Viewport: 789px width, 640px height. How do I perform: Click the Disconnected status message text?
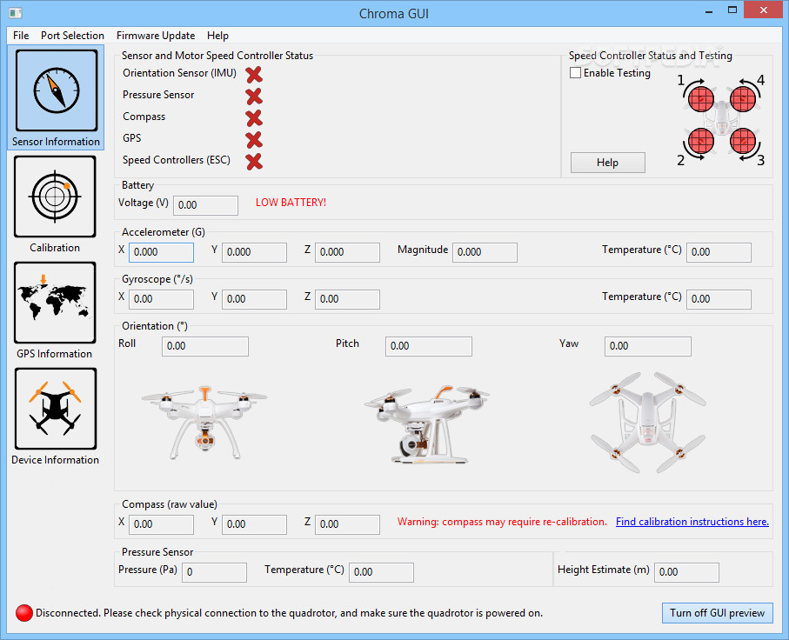290,613
